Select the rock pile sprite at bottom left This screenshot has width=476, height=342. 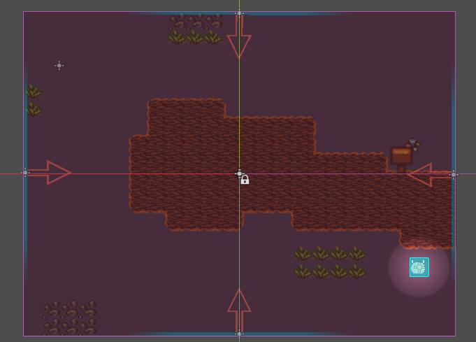70,318
